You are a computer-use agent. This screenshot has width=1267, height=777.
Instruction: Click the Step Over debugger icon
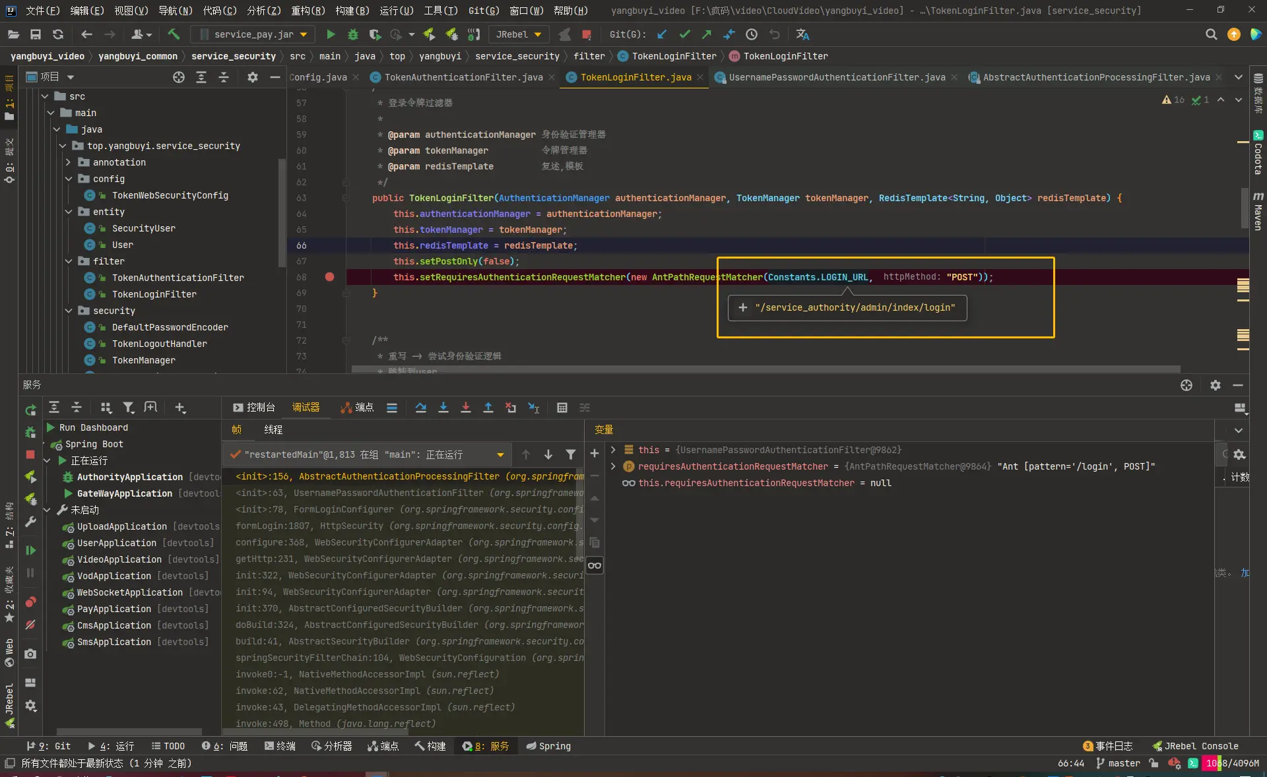coord(420,408)
